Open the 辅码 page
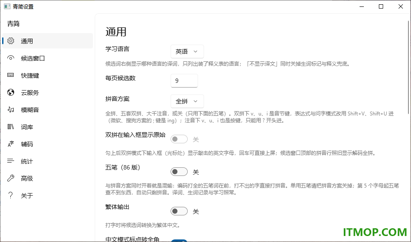 point(48,144)
